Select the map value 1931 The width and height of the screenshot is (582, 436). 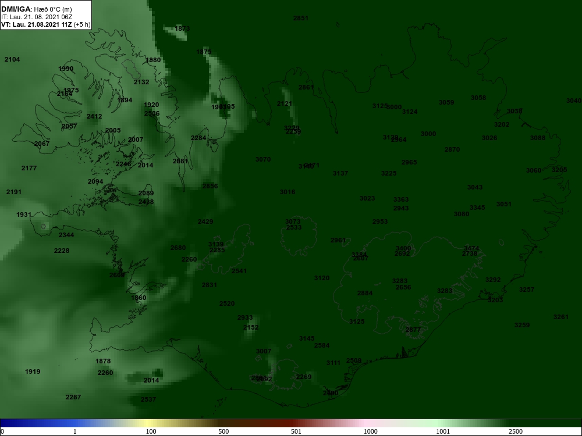pyautogui.click(x=24, y=215)
